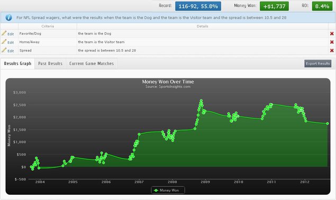Viewport: 336px width, 200px height.
Task: Select text 'the team is the Visitor team'
Action: [101, 42]
